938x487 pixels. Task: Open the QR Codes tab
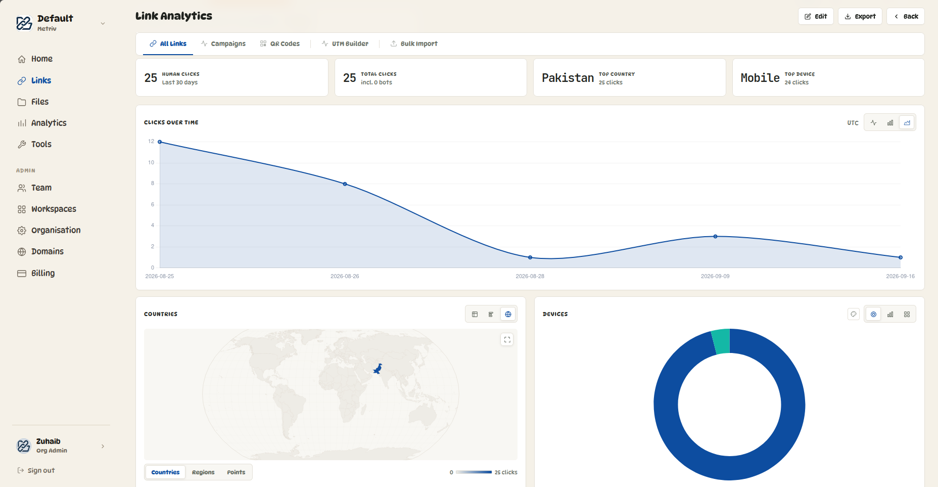point(280,43)
